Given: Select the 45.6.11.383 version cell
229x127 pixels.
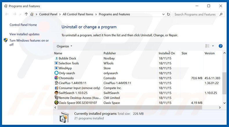Looking at the screenshot, I should (x=212, y=78).
